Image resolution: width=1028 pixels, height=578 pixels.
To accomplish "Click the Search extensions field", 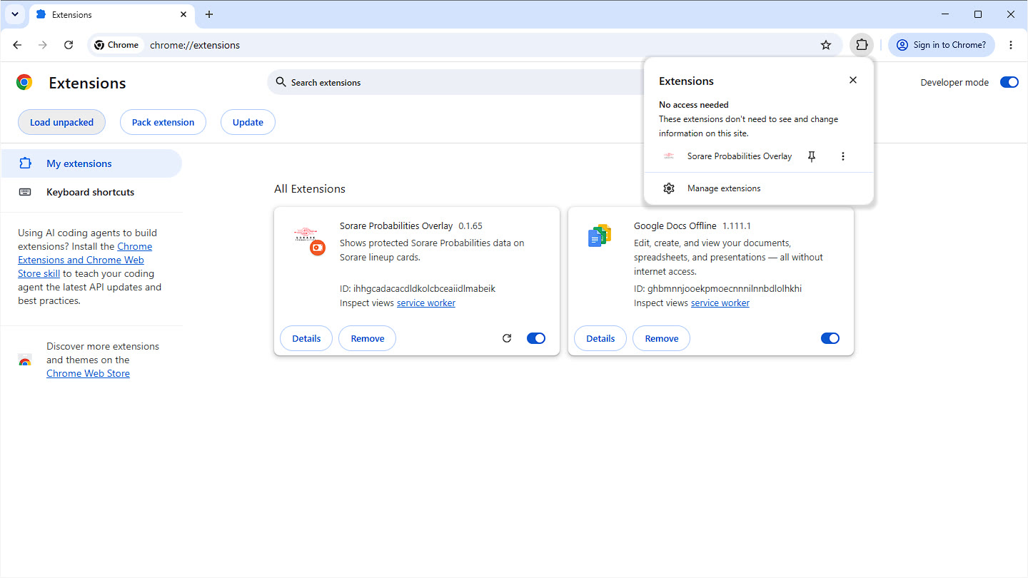I will click(x=457, y=82).
